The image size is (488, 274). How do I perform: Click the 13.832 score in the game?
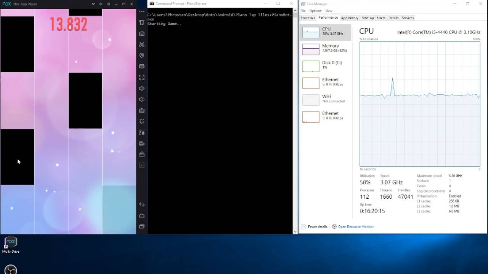(69, 24)
